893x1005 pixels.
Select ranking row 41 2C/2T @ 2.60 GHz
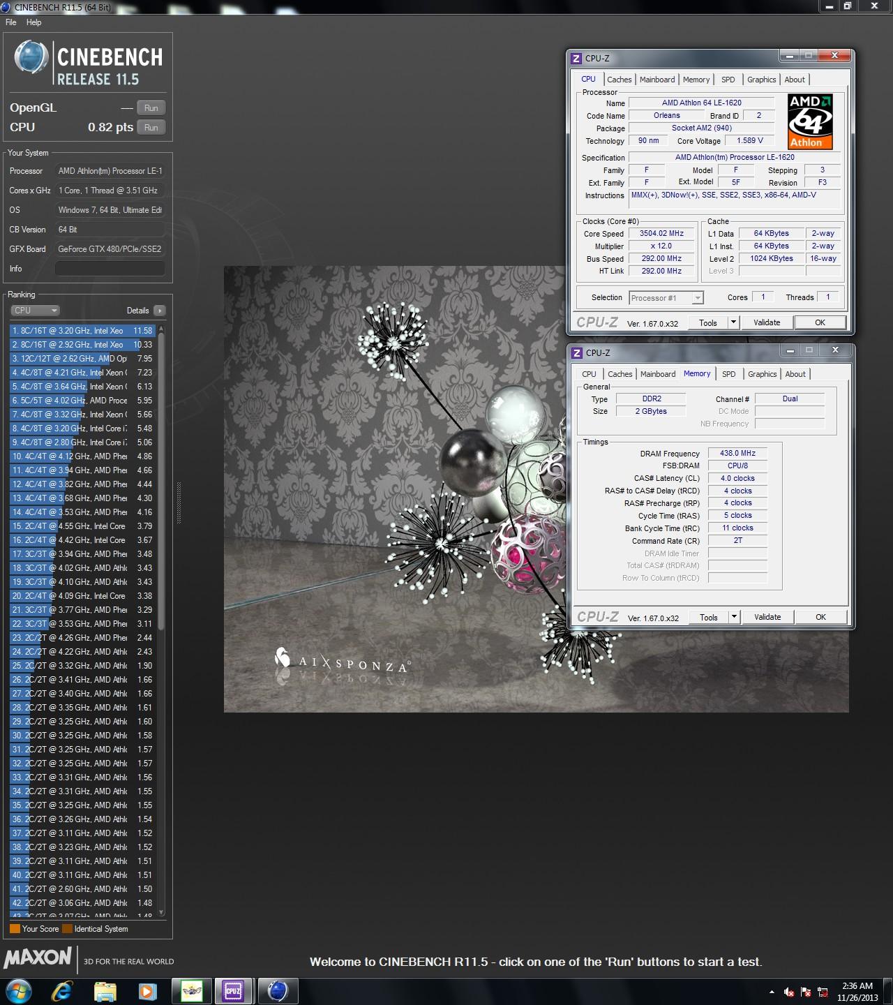(x=82, y=889)
